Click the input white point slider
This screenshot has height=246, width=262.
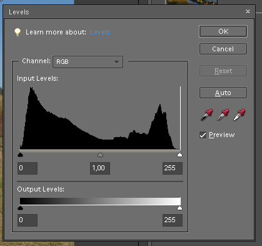pyautogui.click(x=179, y=155)
